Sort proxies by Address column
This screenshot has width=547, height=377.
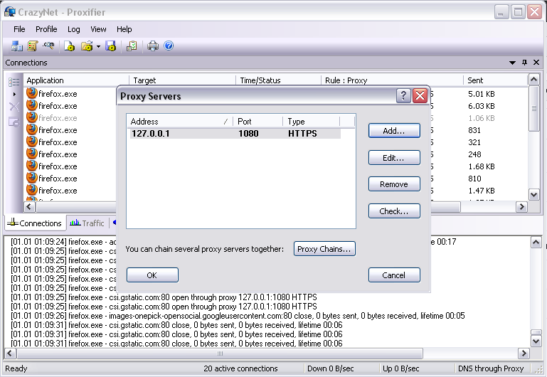pos(179,122)
